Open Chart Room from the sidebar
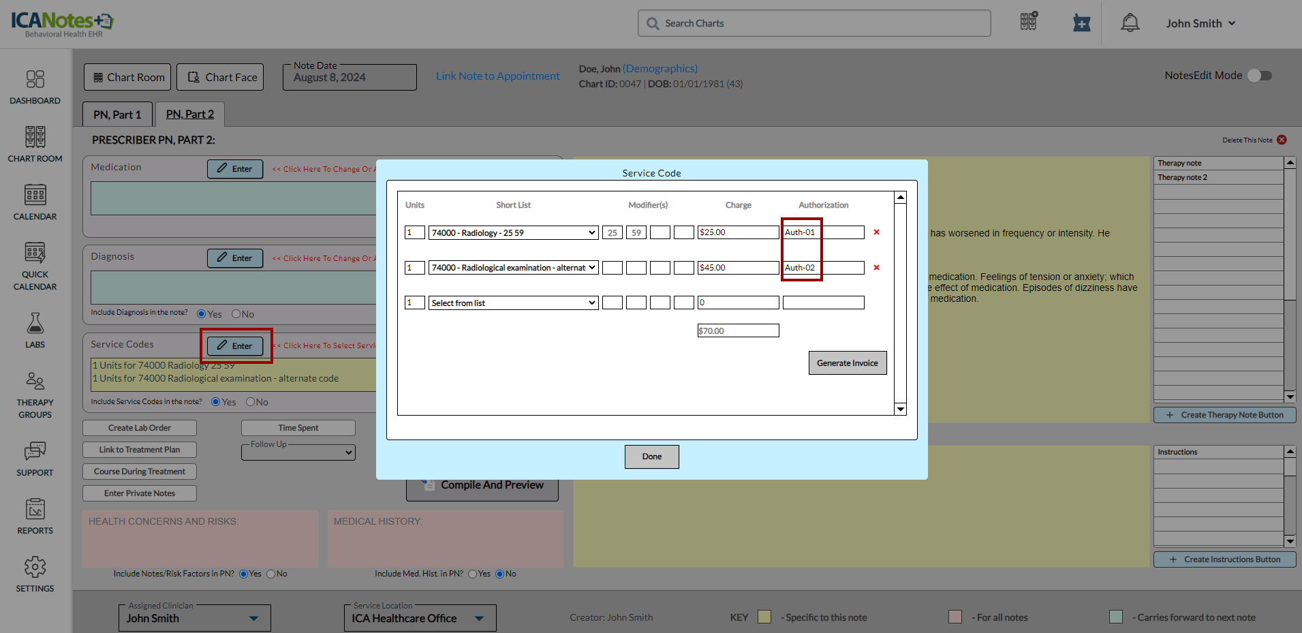Screen dimensions: 1302x633 [x=35, y=144]
